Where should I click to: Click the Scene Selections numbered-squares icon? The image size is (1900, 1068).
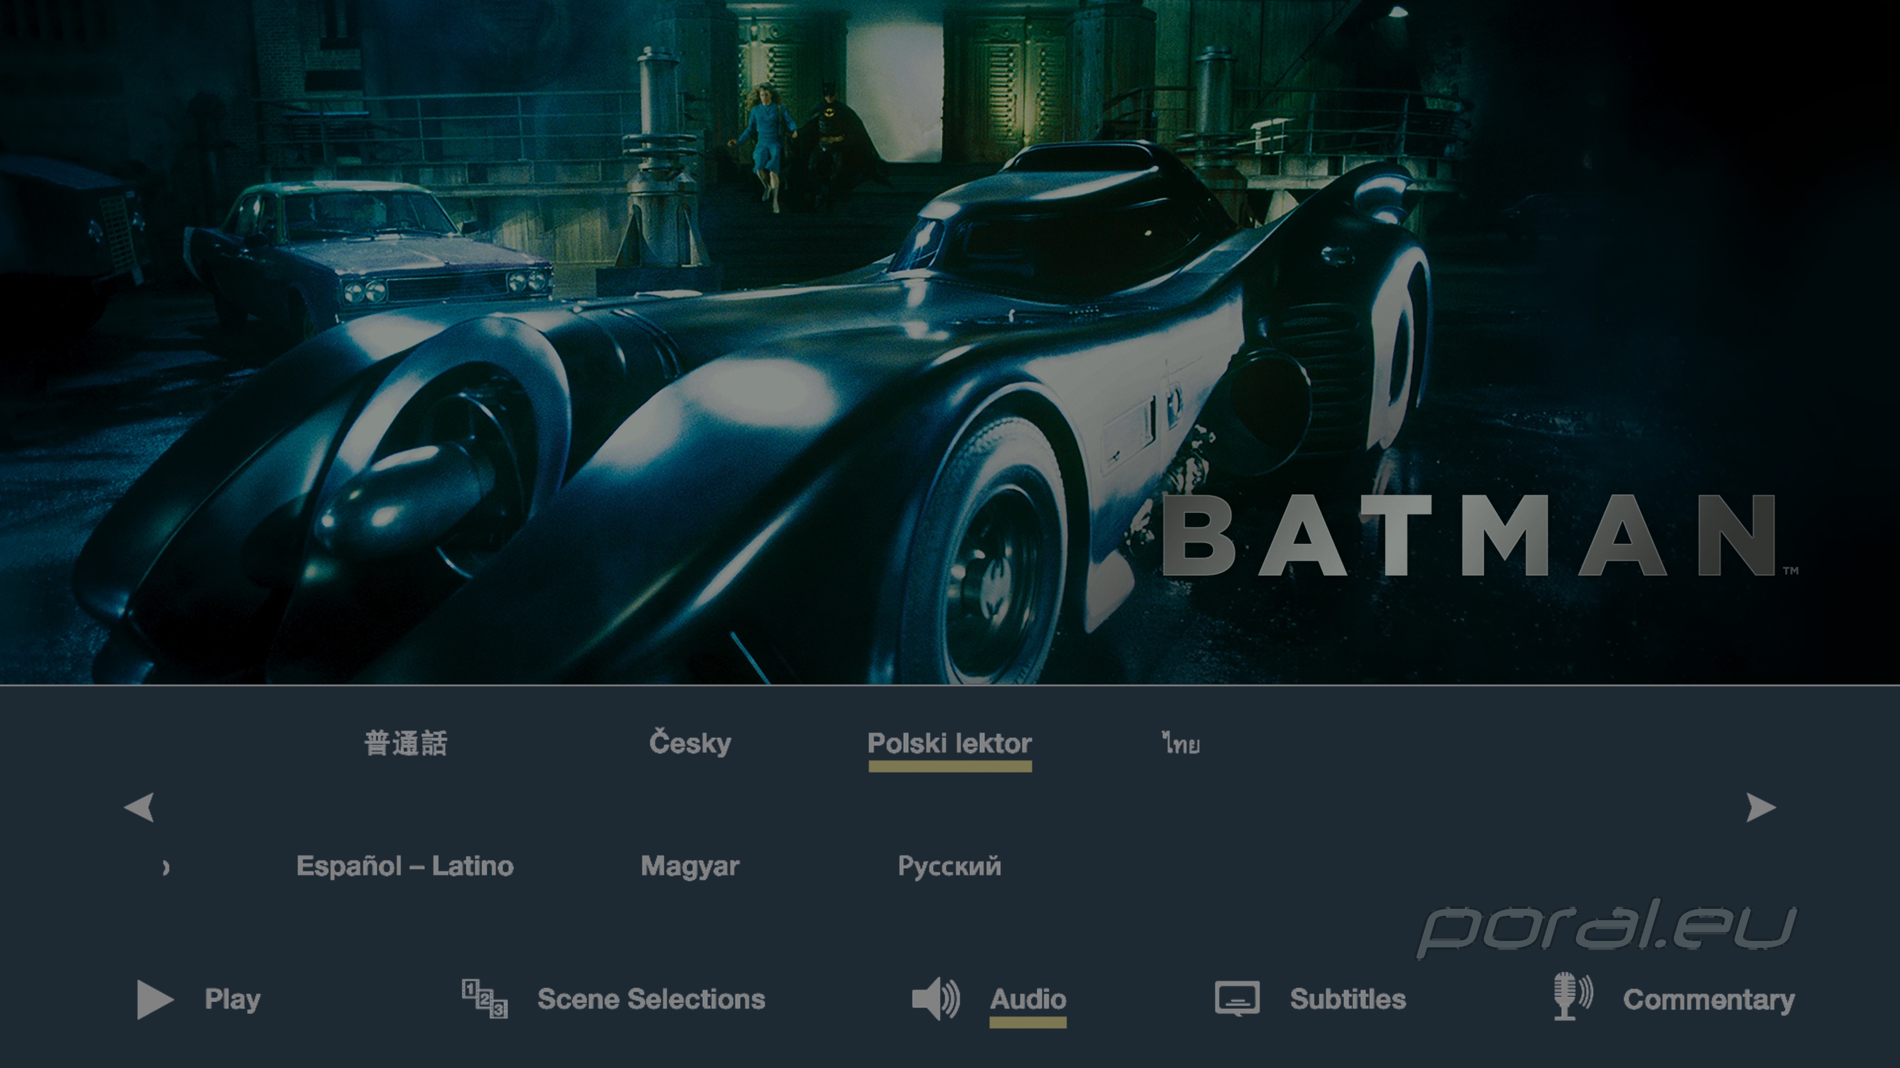[x=484, y=999]
